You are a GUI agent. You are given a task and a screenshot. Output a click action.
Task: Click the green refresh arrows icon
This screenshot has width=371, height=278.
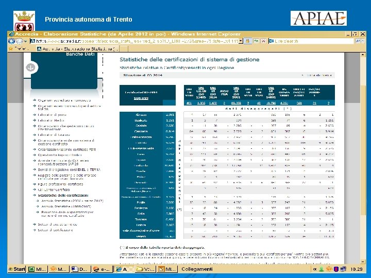256,41
